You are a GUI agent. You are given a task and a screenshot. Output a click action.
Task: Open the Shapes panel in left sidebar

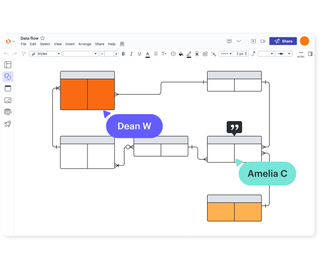8,77
